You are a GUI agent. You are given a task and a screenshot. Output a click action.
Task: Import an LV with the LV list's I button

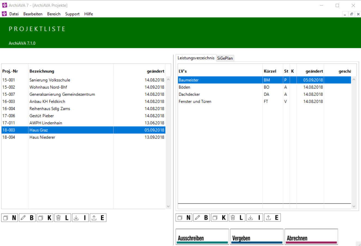coord(255,217)
